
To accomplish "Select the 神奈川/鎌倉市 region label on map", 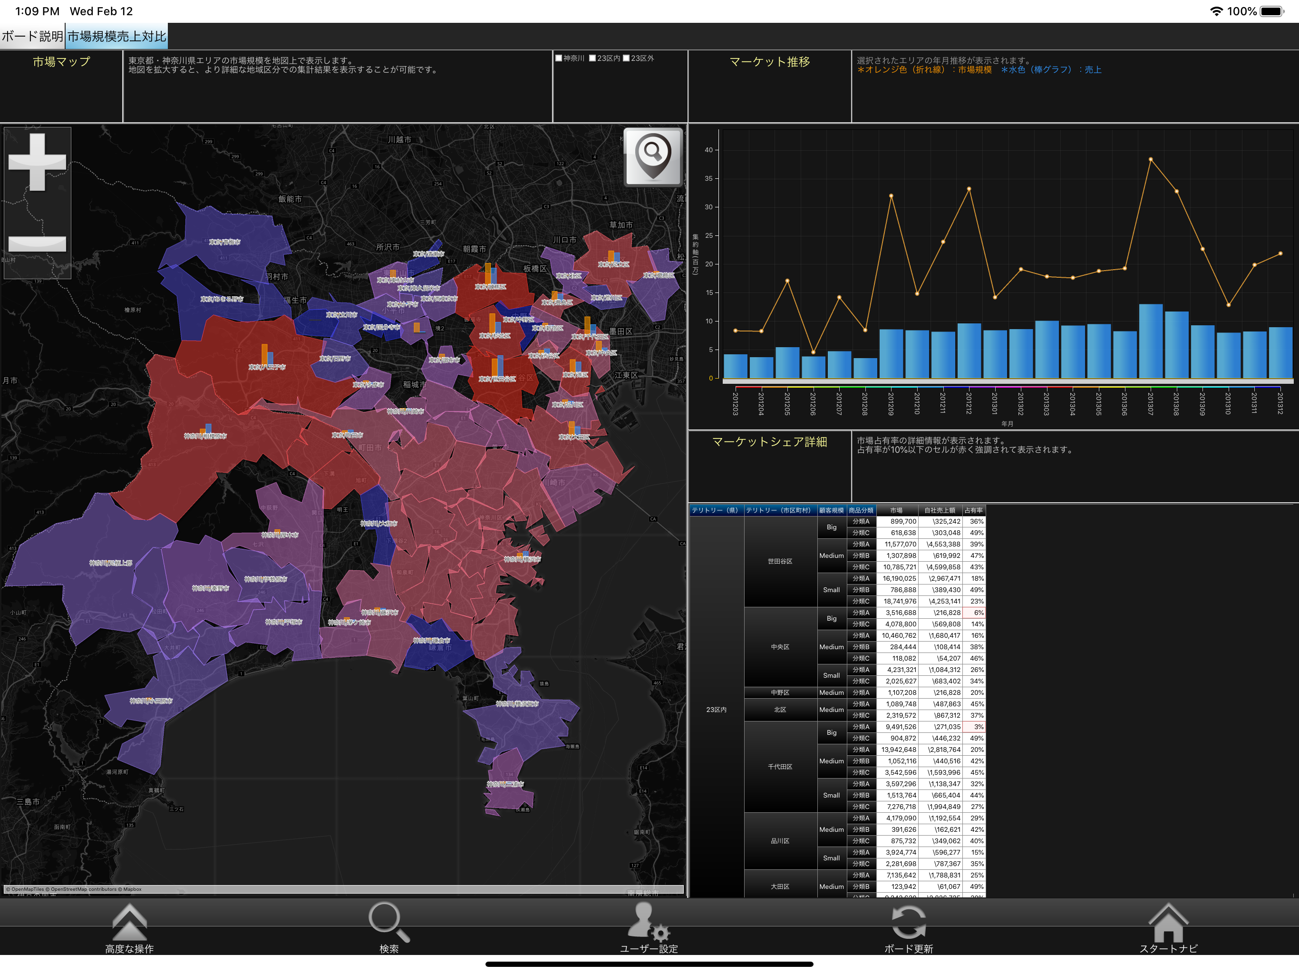I will [x=432, y=640].
